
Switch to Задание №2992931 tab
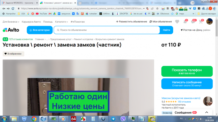coord(20,3)
